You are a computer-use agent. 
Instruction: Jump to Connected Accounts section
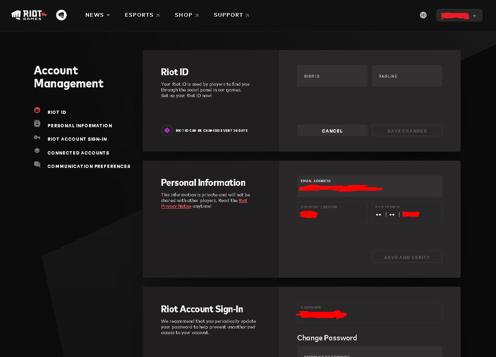tap(78, 153)
